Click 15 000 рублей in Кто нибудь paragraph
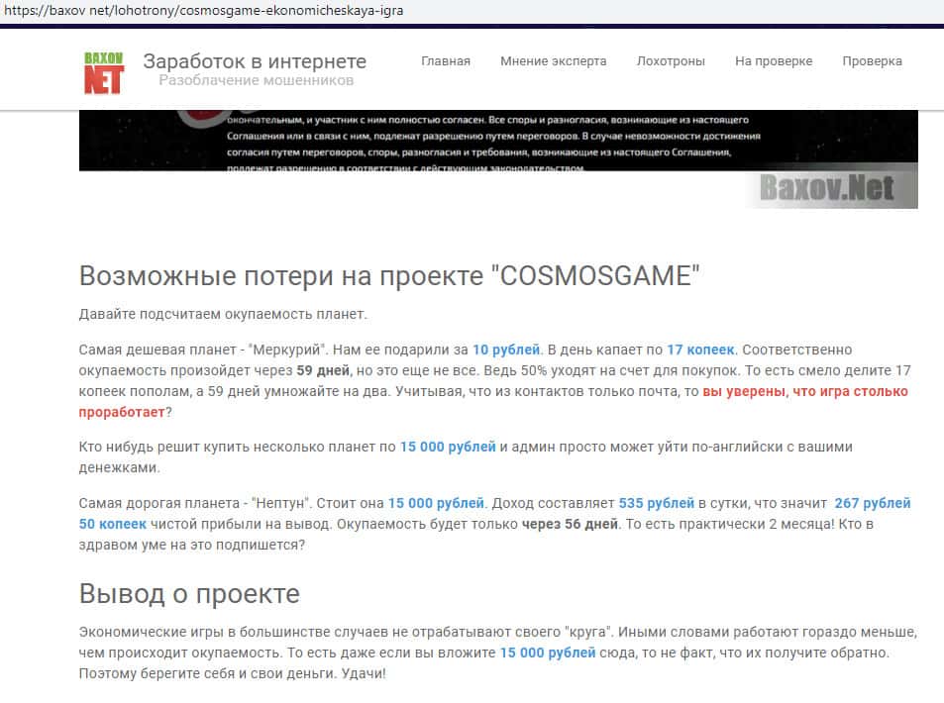The image size is (944, 703). point(448,448)
